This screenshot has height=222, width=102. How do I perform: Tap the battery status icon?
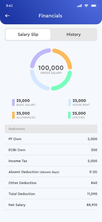(94, 6)
